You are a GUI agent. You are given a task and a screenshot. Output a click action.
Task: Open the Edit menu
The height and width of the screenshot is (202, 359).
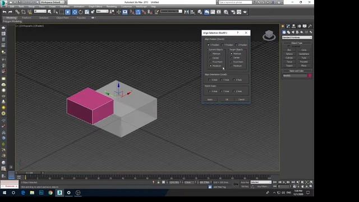click(x=12, y=7)
